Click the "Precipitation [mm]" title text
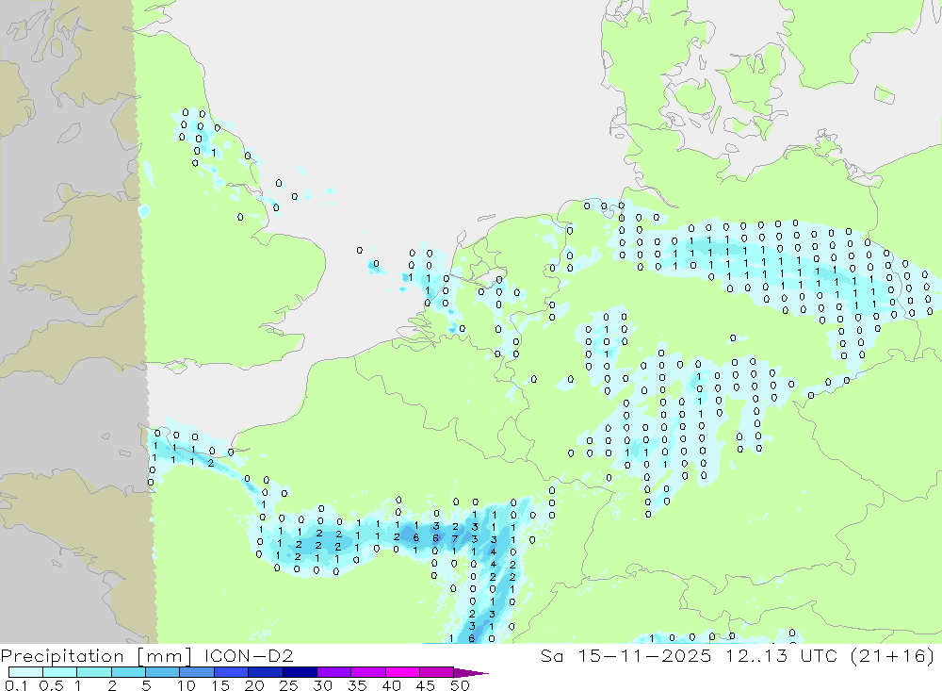 pyautogui.click(x=96, y=656)
